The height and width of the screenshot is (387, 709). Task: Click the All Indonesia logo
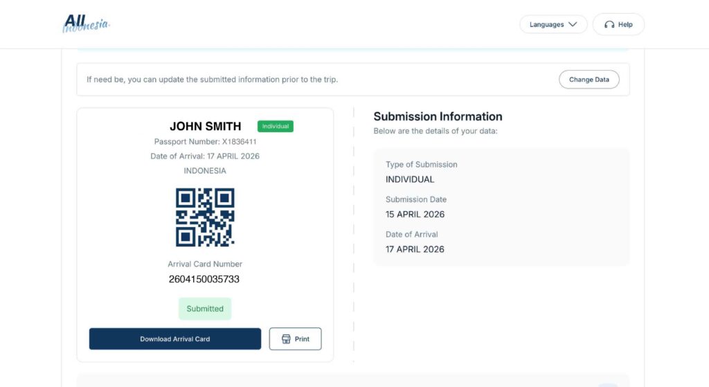click(x=86, y=24)
